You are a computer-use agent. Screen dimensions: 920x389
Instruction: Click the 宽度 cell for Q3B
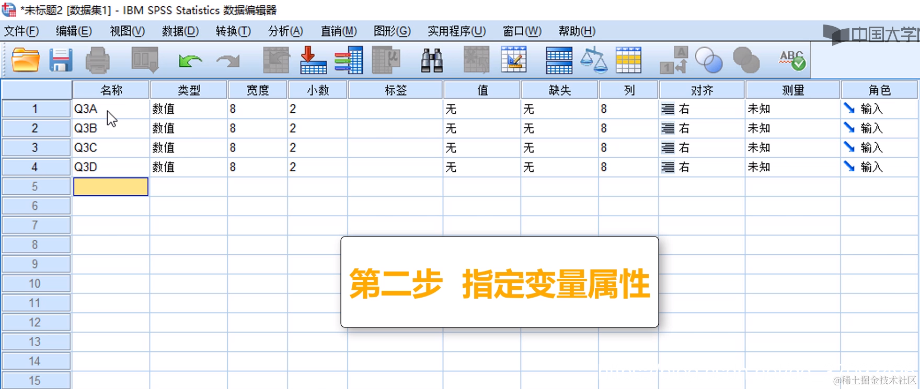[x=258, y=128]
